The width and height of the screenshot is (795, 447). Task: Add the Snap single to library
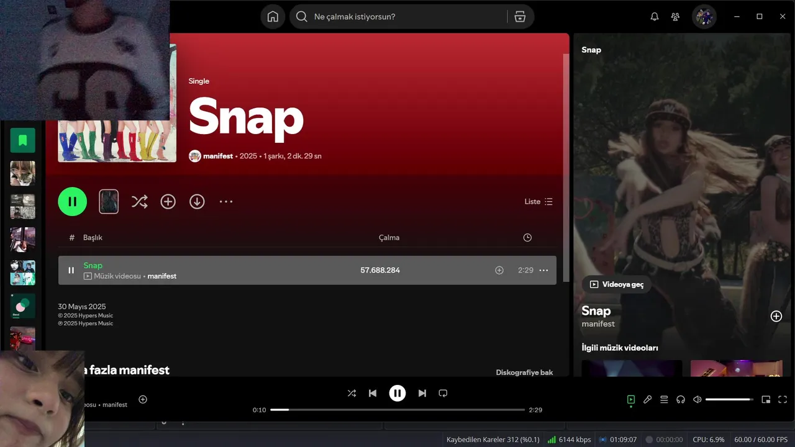pos(168,201)
